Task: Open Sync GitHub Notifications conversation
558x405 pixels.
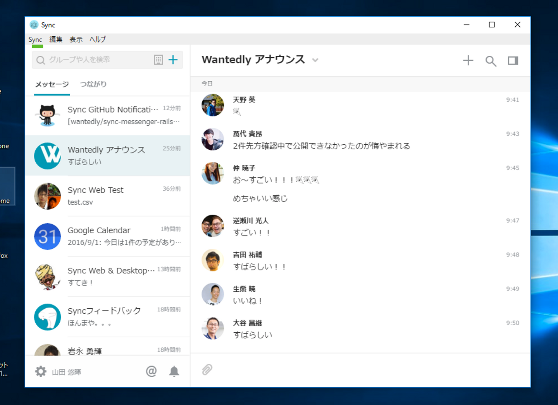Action: (108, 115)
